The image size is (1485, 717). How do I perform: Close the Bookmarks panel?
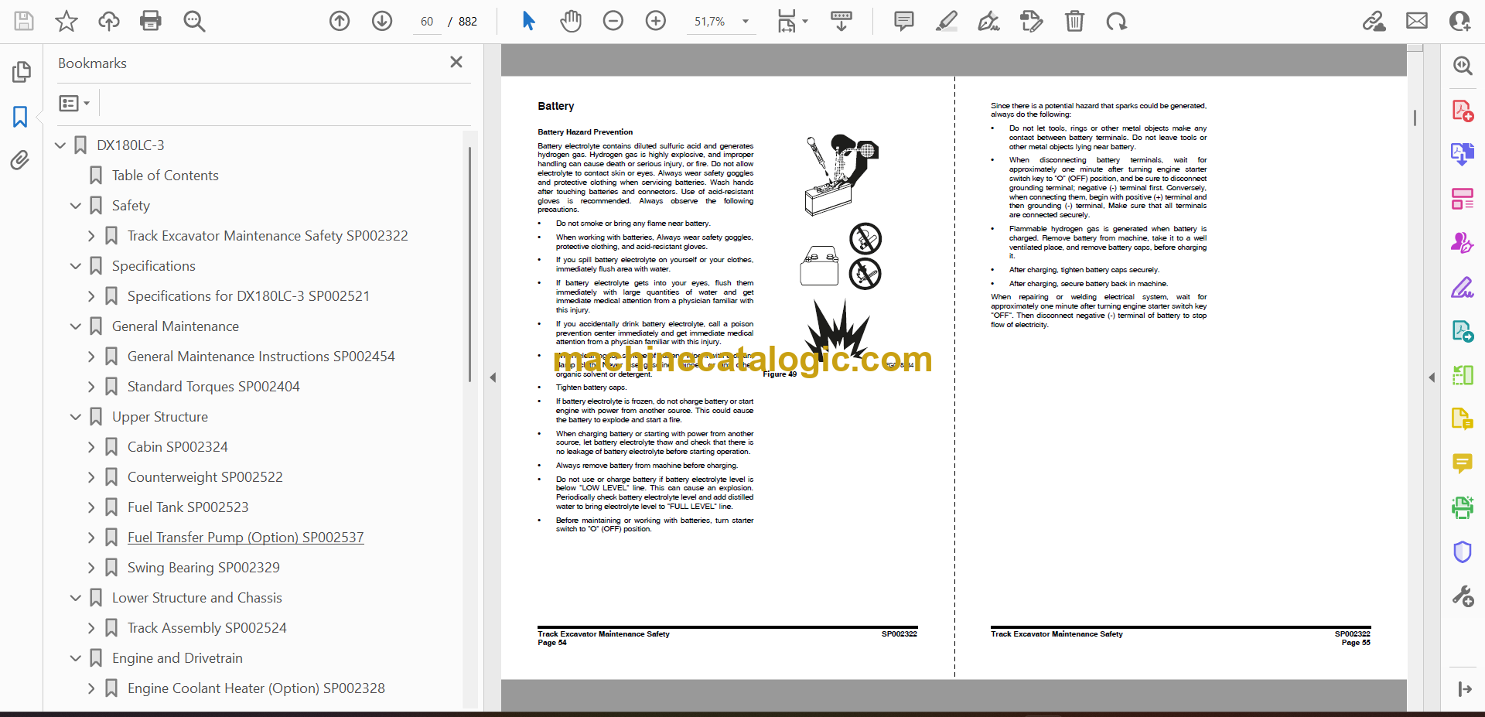point(456,62)
